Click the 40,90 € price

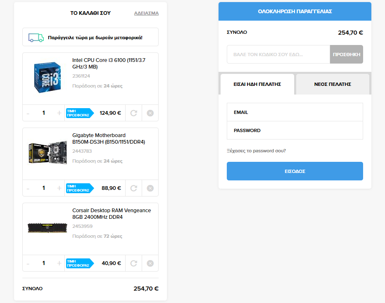coord(111,263)
